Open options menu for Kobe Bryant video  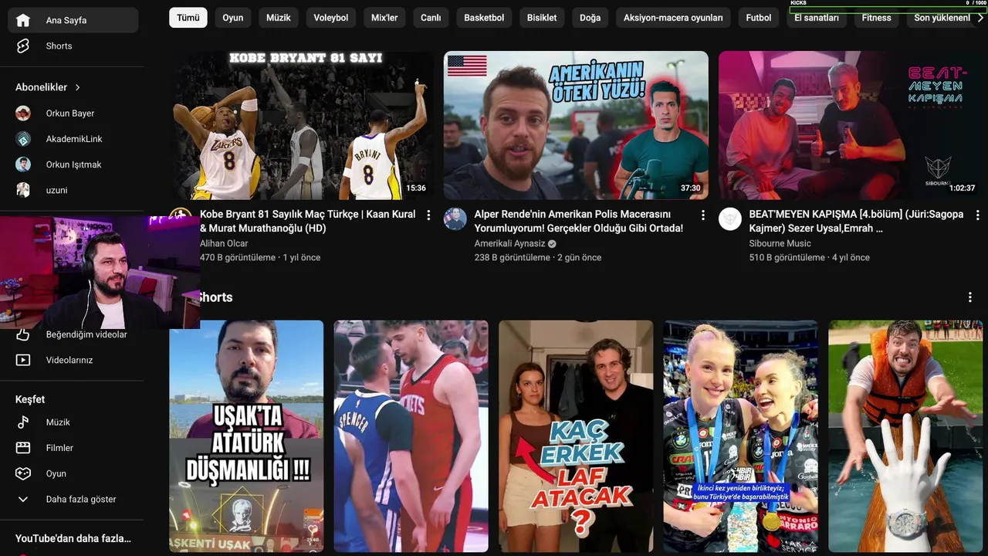(428, 215)
